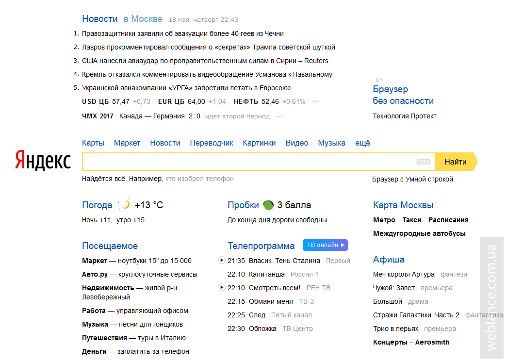This screenshot has height=362, width=507.
Task: Expand more currency rates ellipsis
Action: [315, 101]
